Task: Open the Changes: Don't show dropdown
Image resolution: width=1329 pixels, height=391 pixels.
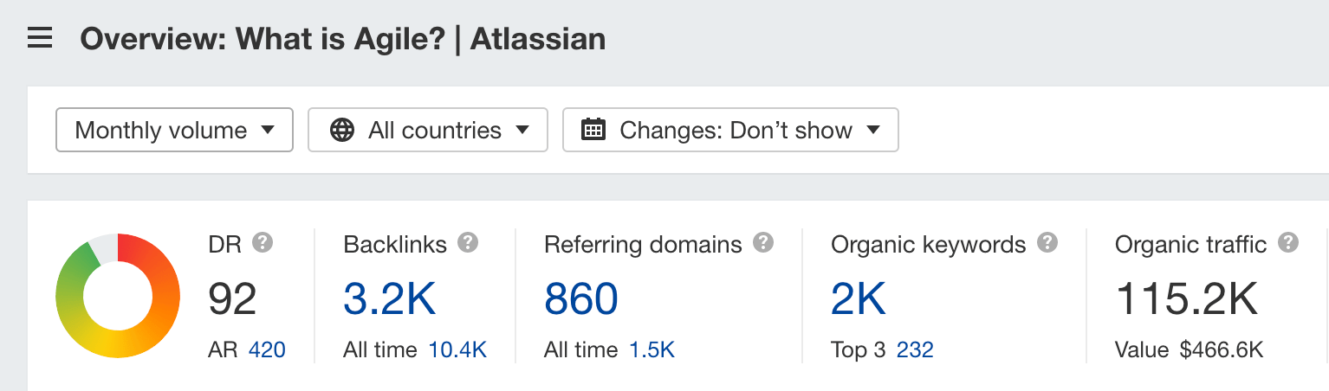Action: click(x=730, y=130)
